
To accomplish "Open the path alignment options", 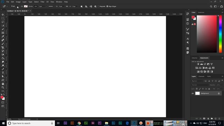I will pyautogui.click(x=86, y=6).
